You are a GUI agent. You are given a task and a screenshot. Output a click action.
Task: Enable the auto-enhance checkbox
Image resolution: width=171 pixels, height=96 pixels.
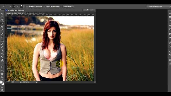(x=44, y=6)
